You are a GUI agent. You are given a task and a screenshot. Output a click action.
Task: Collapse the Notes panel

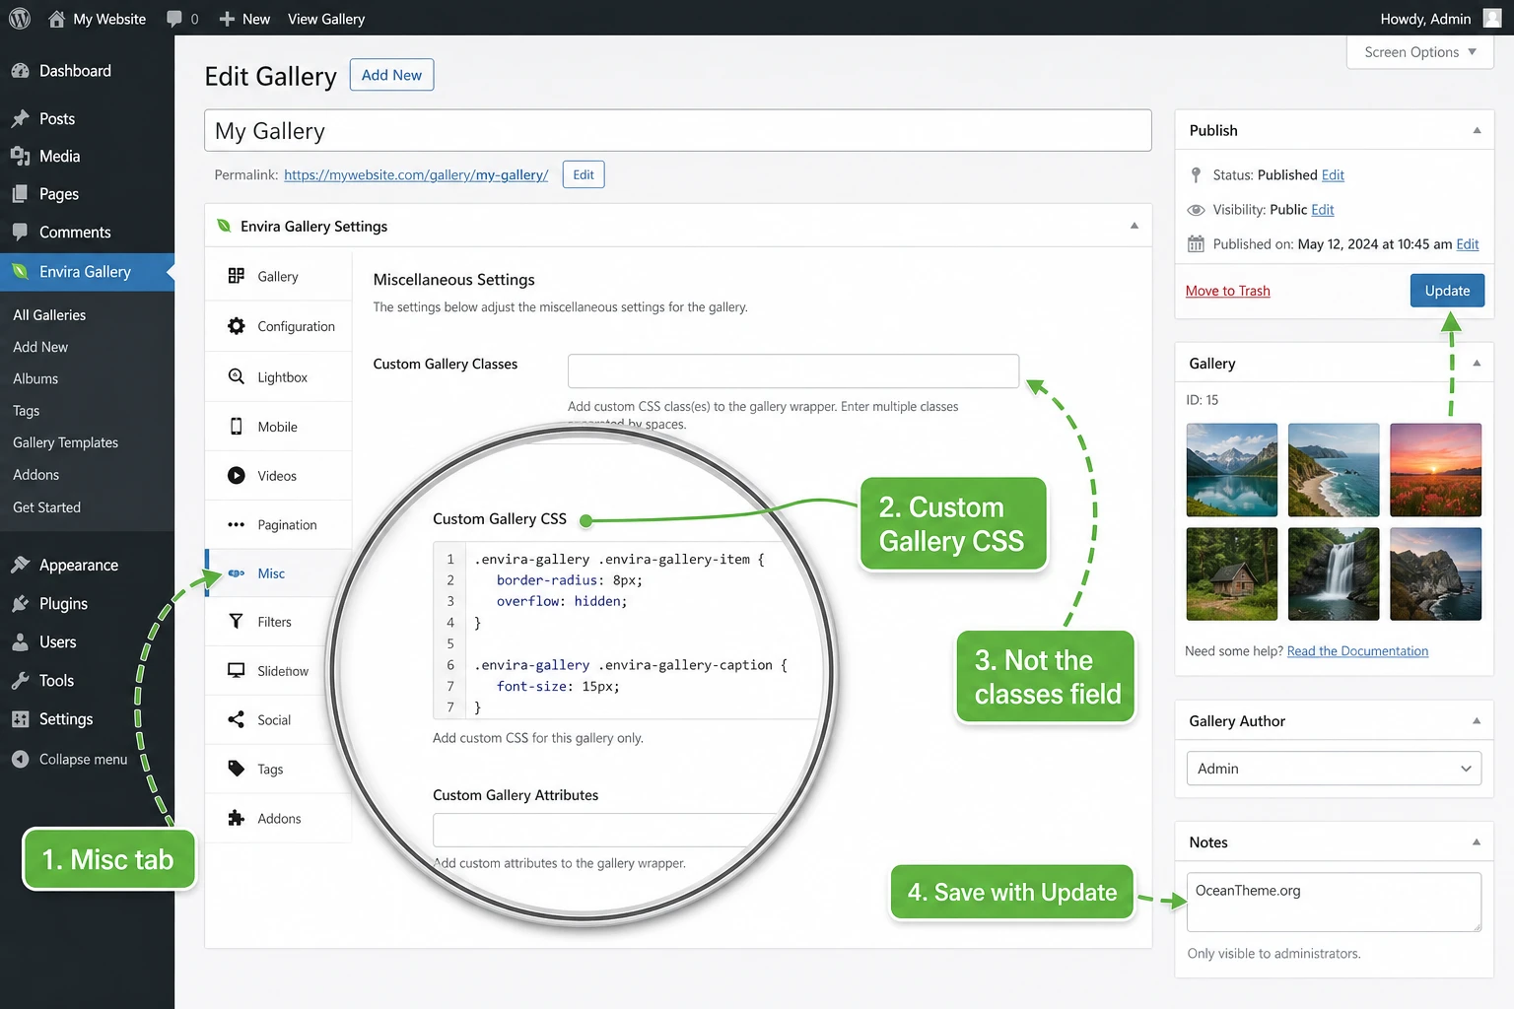(x=1477, y=842)
